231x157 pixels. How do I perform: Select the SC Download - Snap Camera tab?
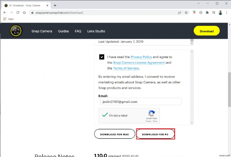point(26,5)
